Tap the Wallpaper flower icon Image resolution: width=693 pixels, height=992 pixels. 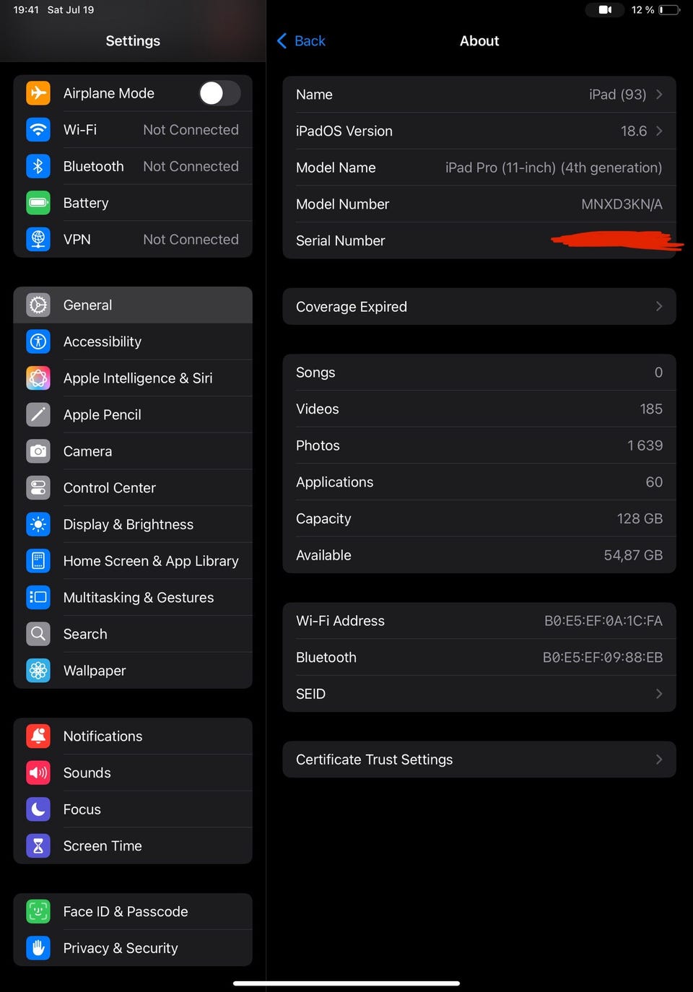coord(38,671)
